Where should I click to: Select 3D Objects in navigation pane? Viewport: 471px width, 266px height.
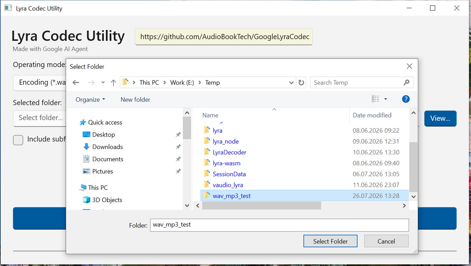107,200
